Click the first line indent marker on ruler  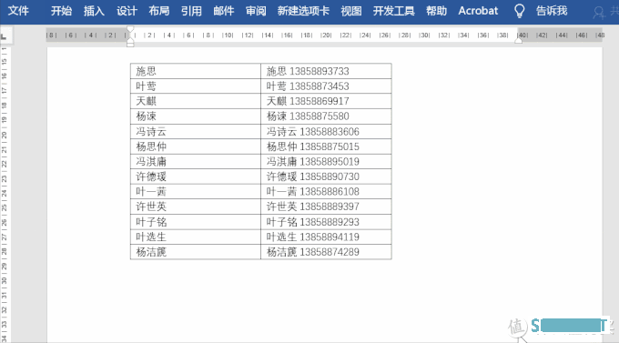click(130, 29)
